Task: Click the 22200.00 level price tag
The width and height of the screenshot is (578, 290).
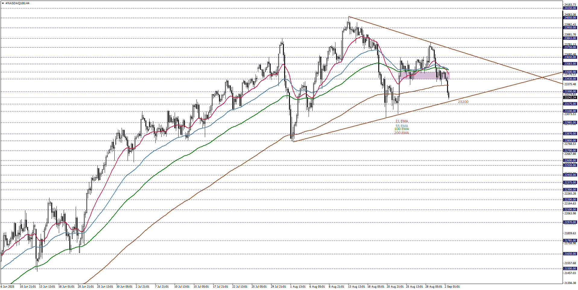Action: click(x=570, y=200)
